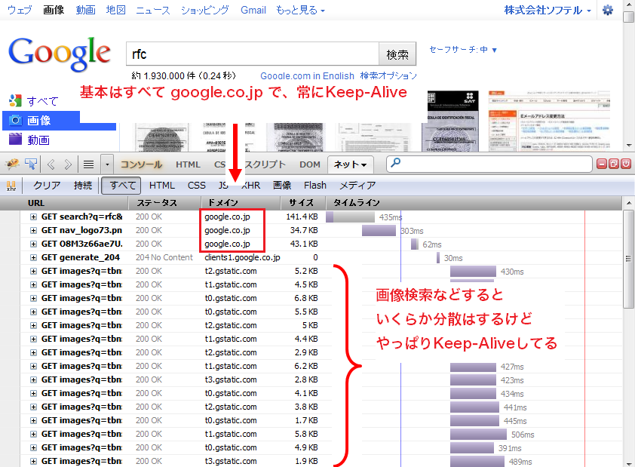Viewport: 635px width, 467px height.
Task: Turn off Firebug with the red power icon
Action: pos(626,164)
